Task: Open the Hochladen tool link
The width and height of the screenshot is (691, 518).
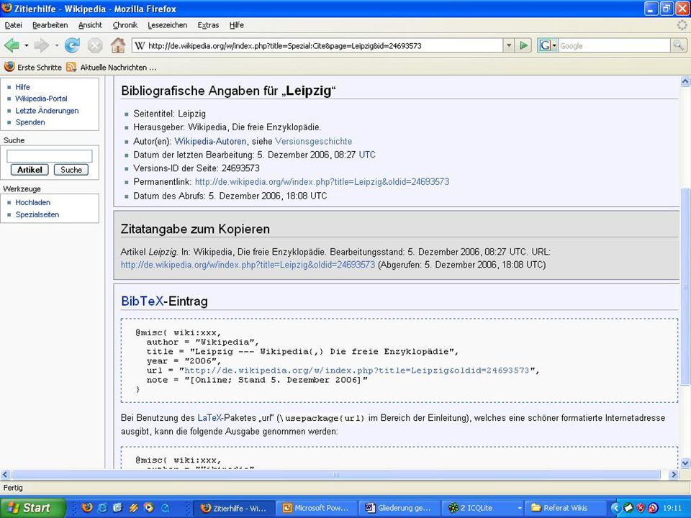Action: pyautogui.click(x=33, y=202)
